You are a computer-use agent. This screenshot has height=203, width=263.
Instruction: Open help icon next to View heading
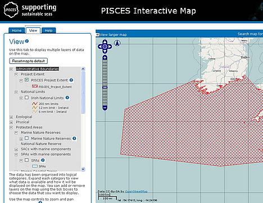(27, 41)
